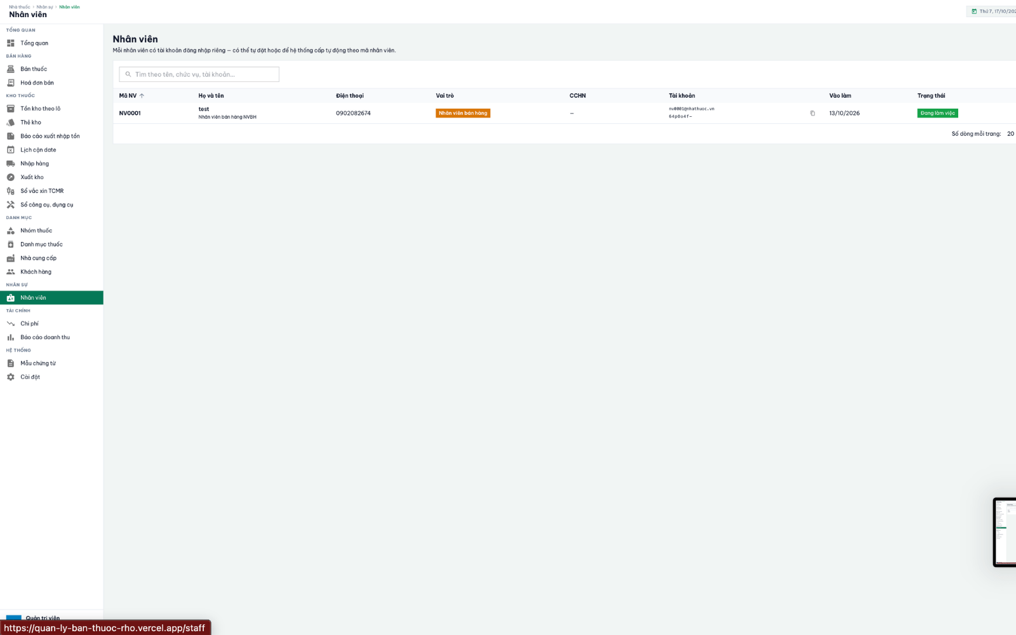Click the Vai trò column header
Screen dimensions: 1016x635
(x=444, y=96)
